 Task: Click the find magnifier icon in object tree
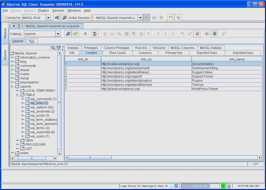53,48
